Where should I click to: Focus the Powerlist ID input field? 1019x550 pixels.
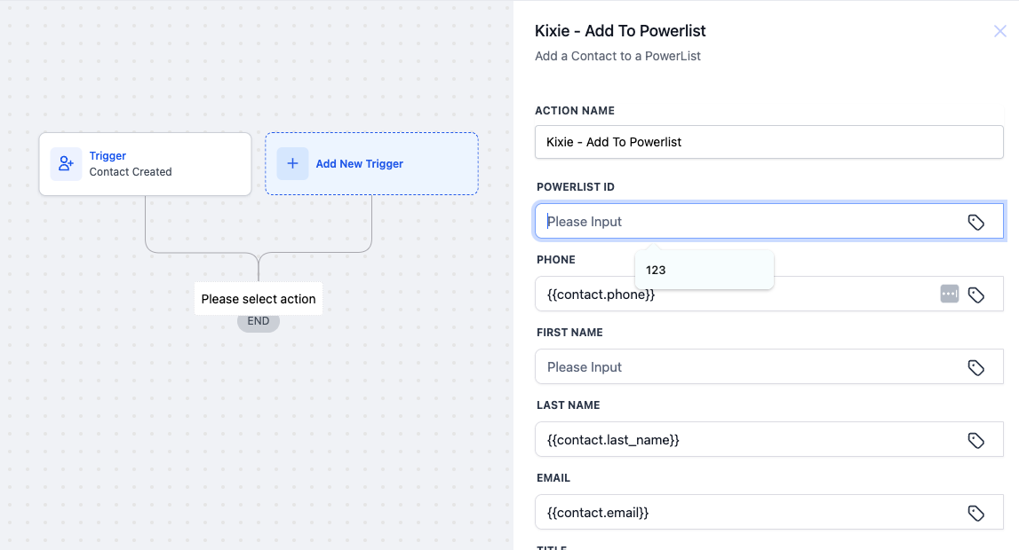(x=768, y=221)
